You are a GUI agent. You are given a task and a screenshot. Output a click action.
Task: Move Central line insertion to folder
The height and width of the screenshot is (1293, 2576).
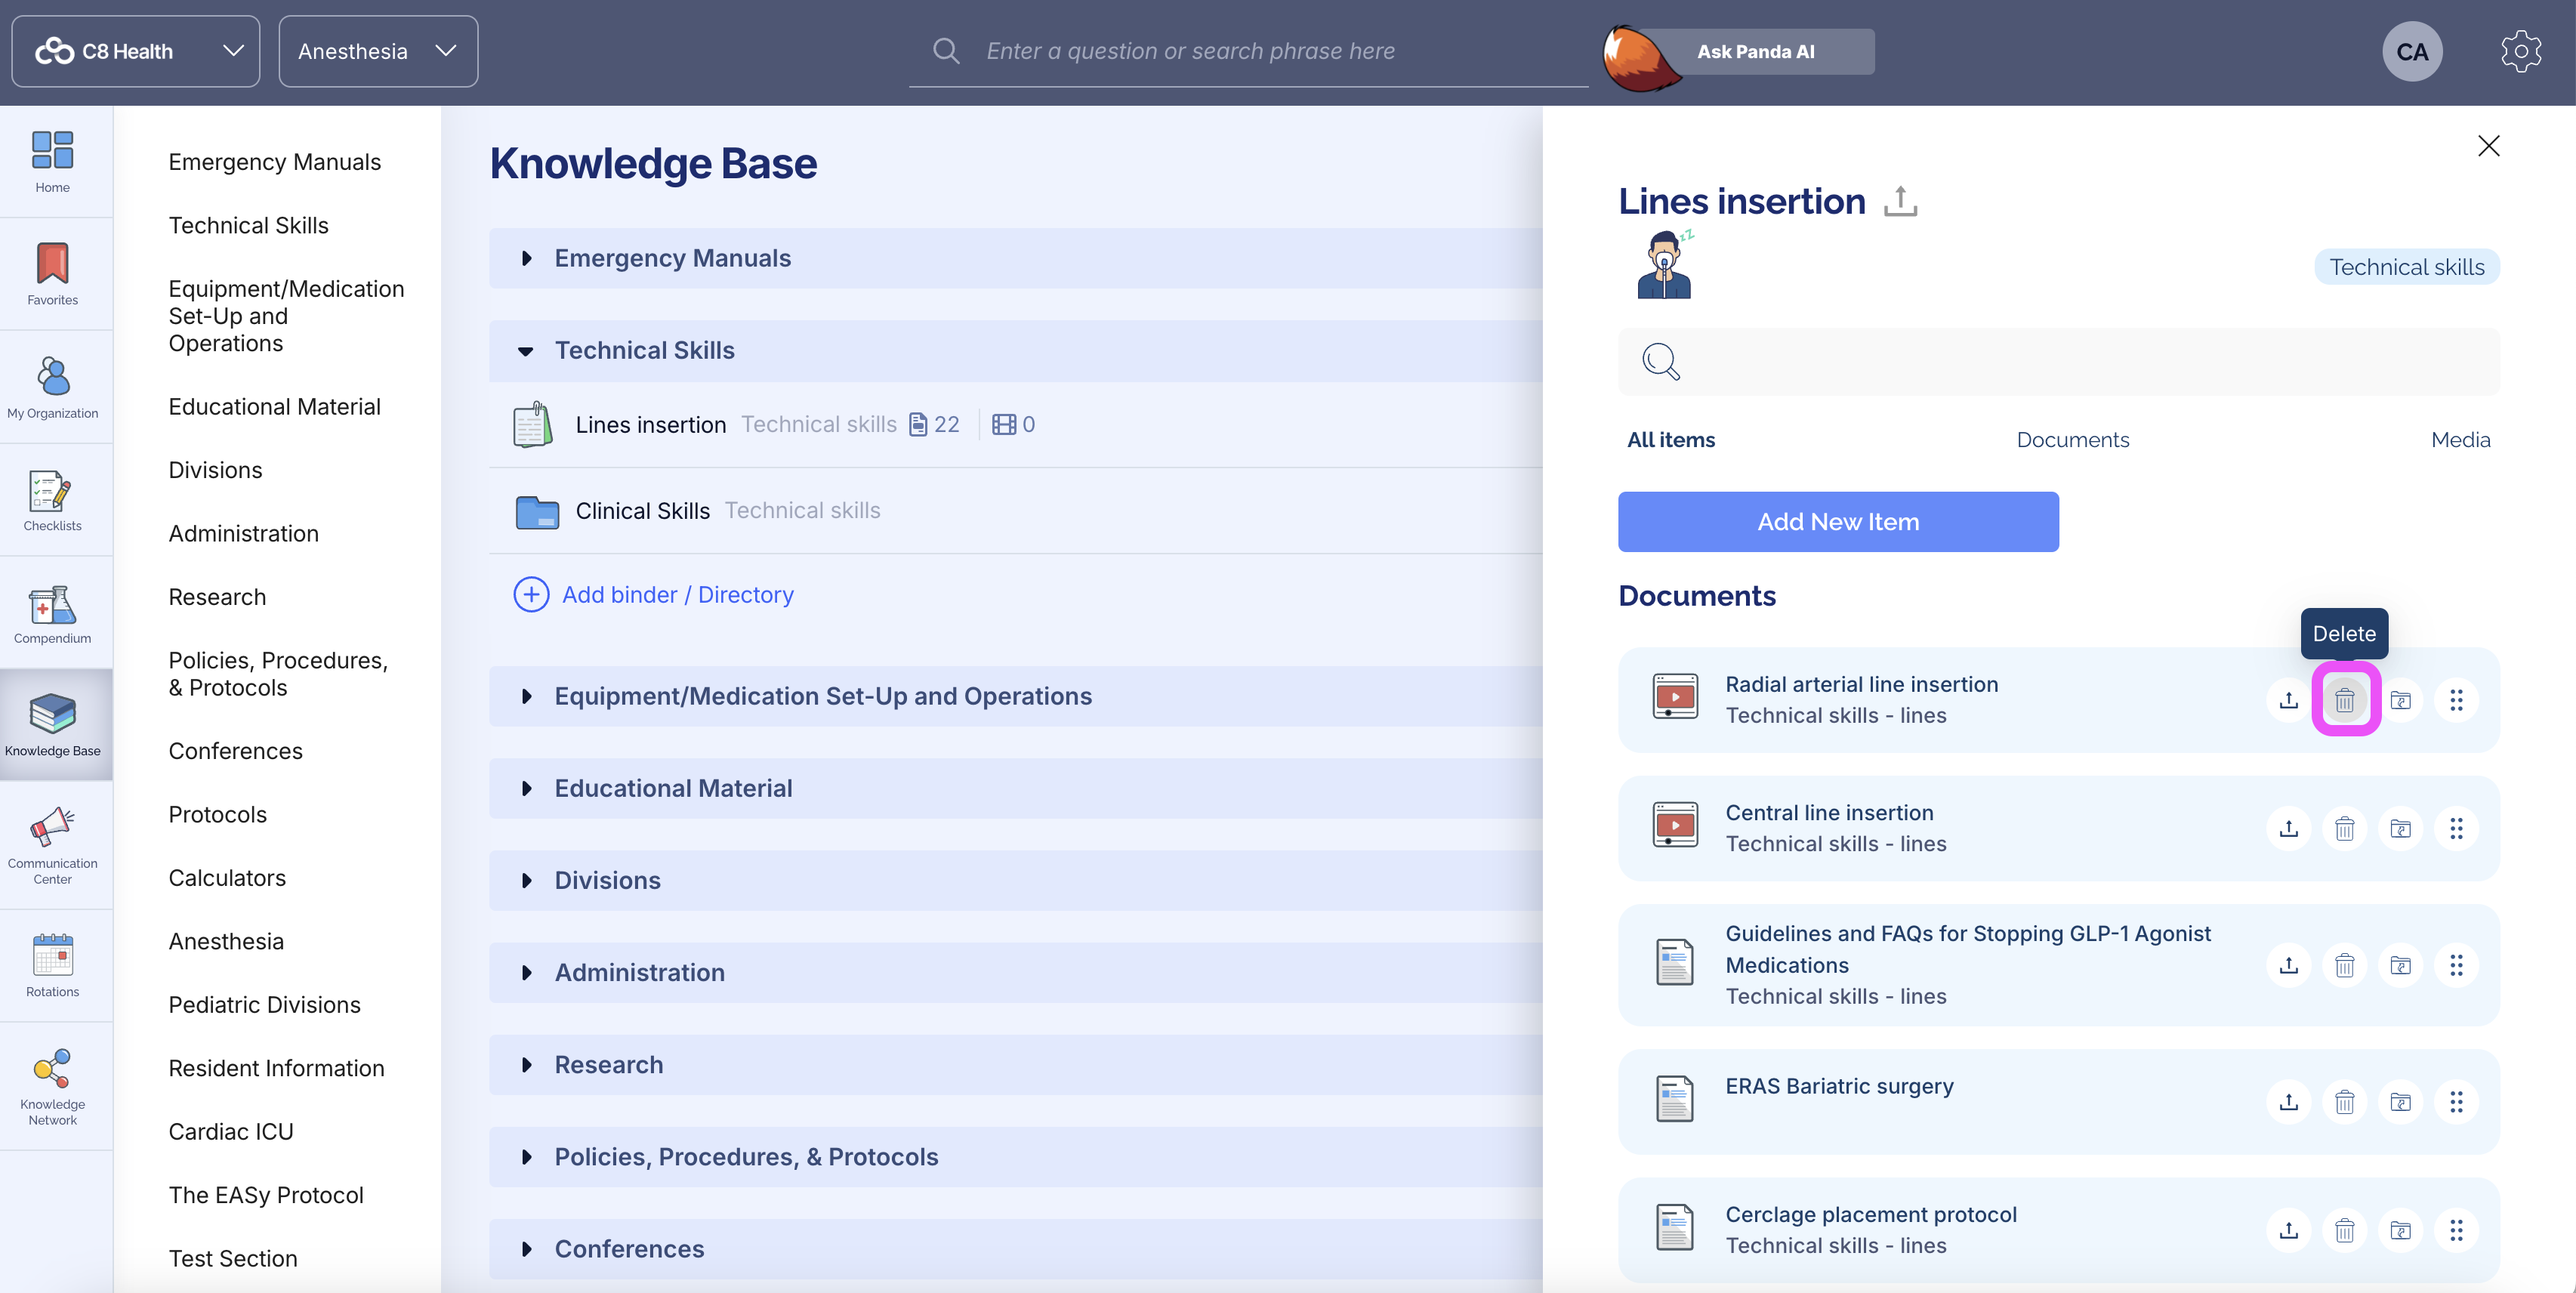[2400, 829]
